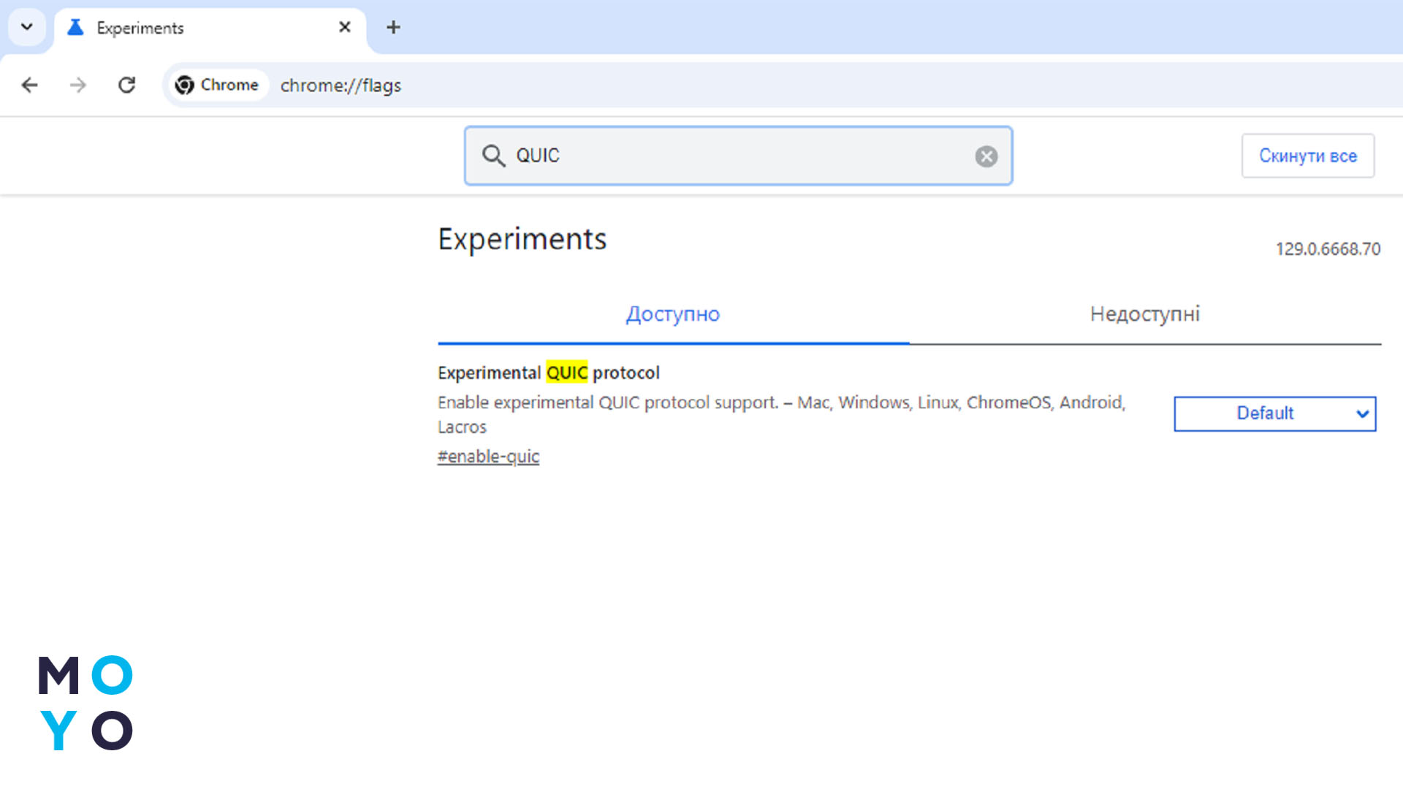This screenshot has height=789, width=1403.
Task: Click the QUIC flag description text
Action: (x=781, y=414)
